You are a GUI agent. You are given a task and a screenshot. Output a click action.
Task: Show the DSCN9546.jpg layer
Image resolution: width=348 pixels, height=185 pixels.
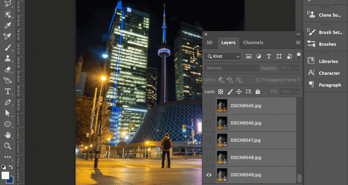pos(209,123)
